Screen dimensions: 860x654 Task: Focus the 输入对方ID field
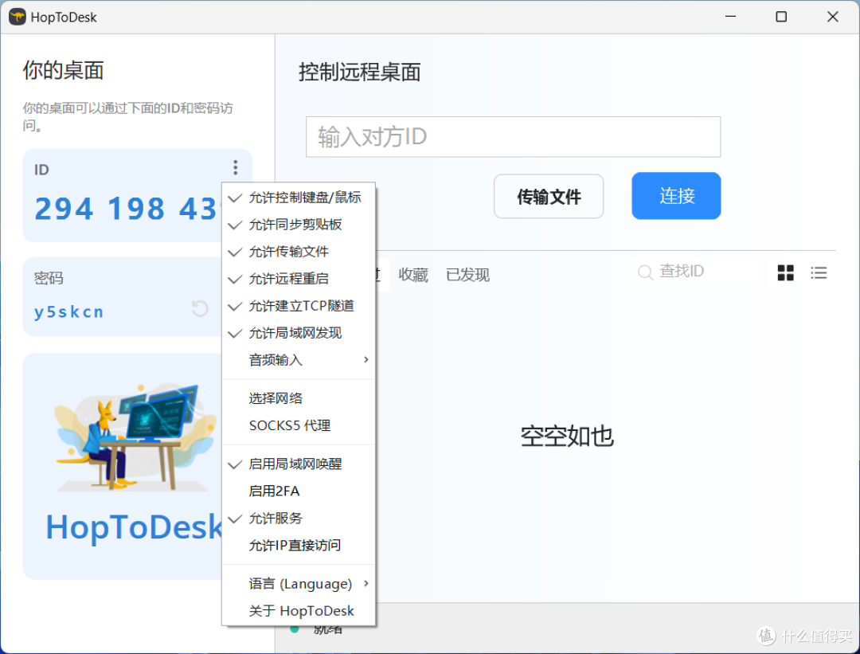[x=514, y=137]
